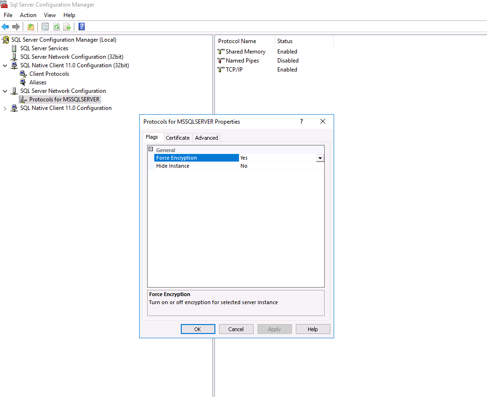Click the TCP/IP protocol icon
The image size is (487, 397).
coord(221,70)
